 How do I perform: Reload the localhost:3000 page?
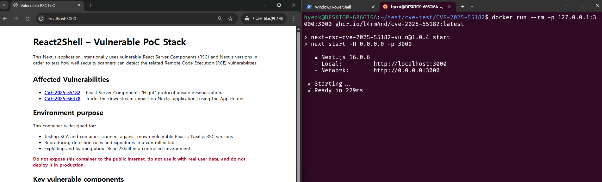[x=28, y=19]
